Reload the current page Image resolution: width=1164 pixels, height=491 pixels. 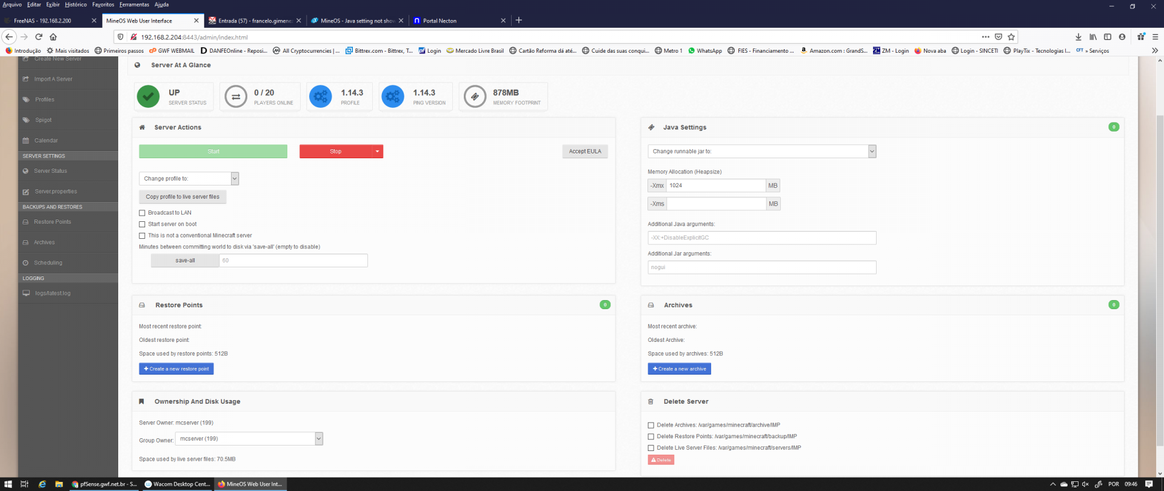(x=39, y=37)
